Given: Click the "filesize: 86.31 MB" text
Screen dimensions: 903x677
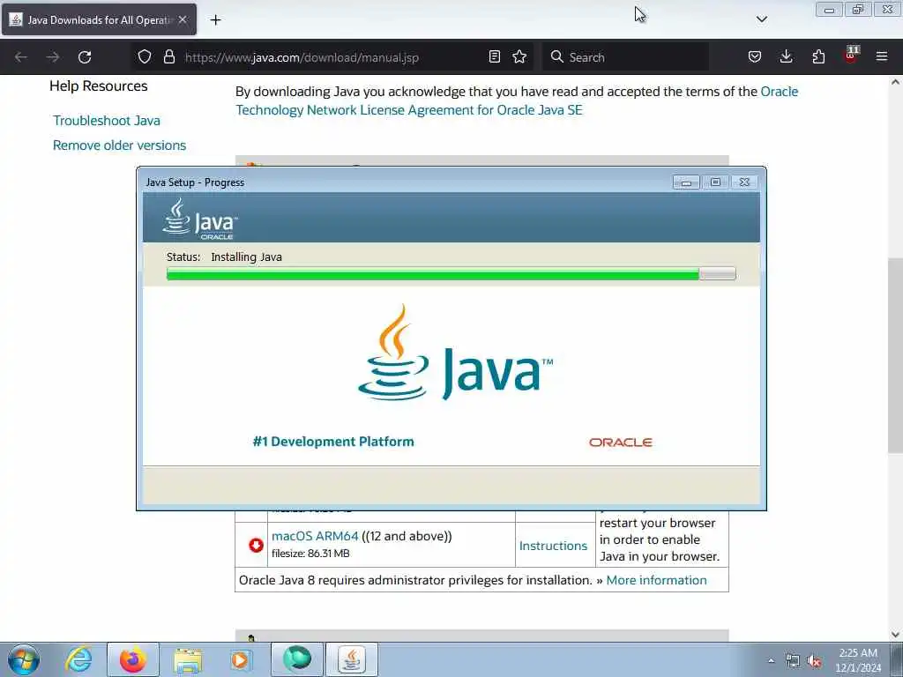Looking at the screenshot, I should point(310,554).
